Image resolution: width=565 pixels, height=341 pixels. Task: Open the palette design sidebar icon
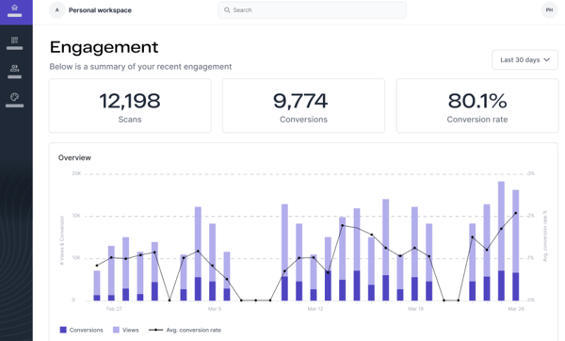(14, 97)
